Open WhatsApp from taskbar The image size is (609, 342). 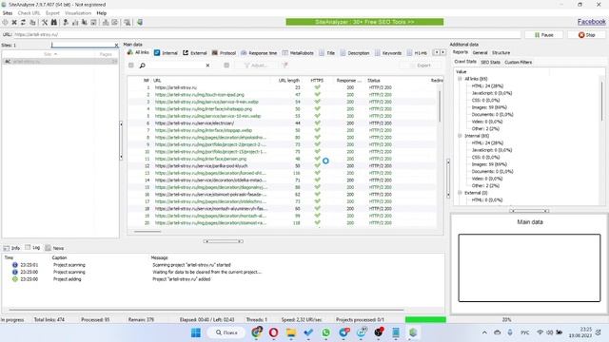325,332
